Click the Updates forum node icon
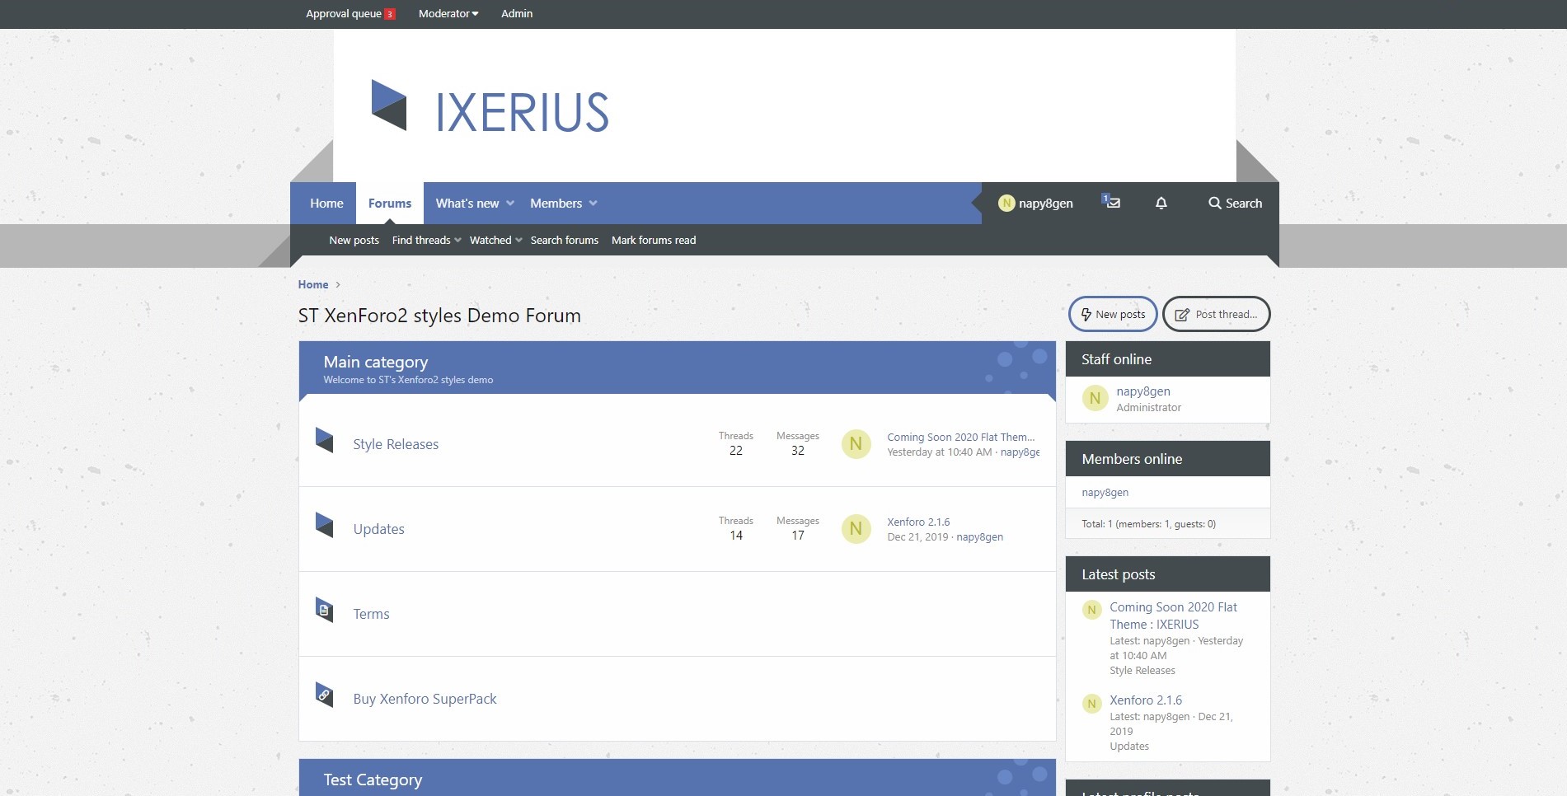Image resolution: width=1567 pixels, height=796 pixels. 324,525
